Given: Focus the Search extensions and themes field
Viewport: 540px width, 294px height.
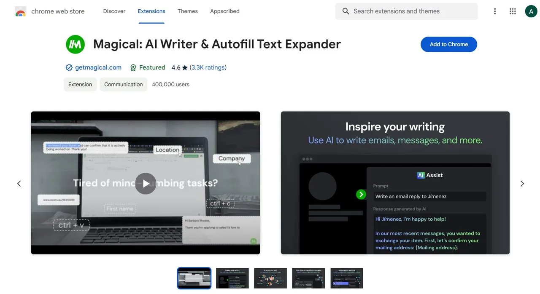Looking at the screenshot, I should [407, 11].
